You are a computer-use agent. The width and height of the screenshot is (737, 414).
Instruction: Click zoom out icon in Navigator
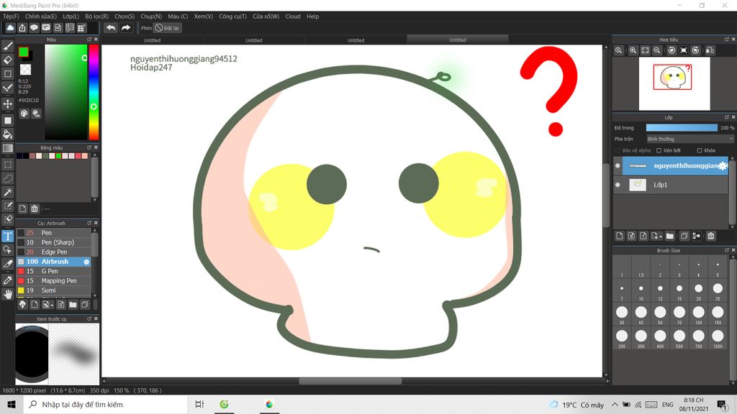tap(657, 50)
